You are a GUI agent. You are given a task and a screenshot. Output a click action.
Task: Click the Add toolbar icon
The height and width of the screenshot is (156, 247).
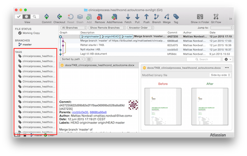pyautogui.click(x=89, y=17)
